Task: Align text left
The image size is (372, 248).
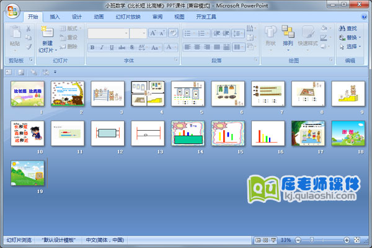Action: click(x=187, y=47)
